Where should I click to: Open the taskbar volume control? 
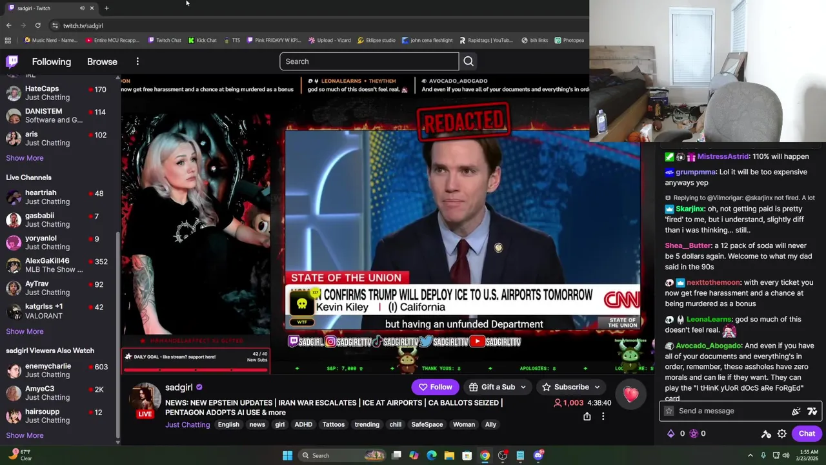pyautogui.click(x=785, y=455)
